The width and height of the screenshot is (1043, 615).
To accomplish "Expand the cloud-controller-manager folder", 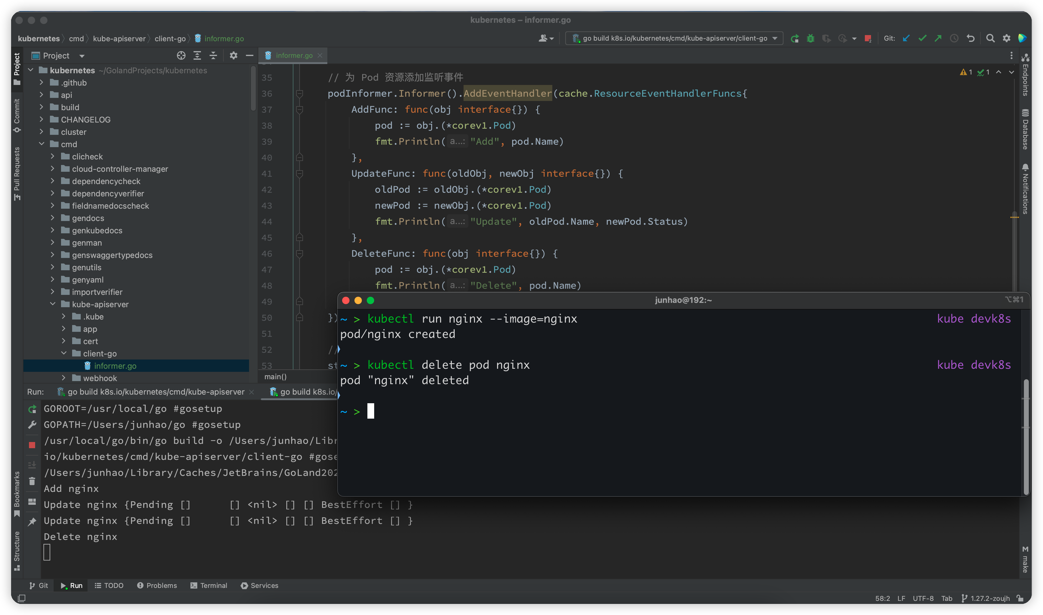I will tap(53, 169).
